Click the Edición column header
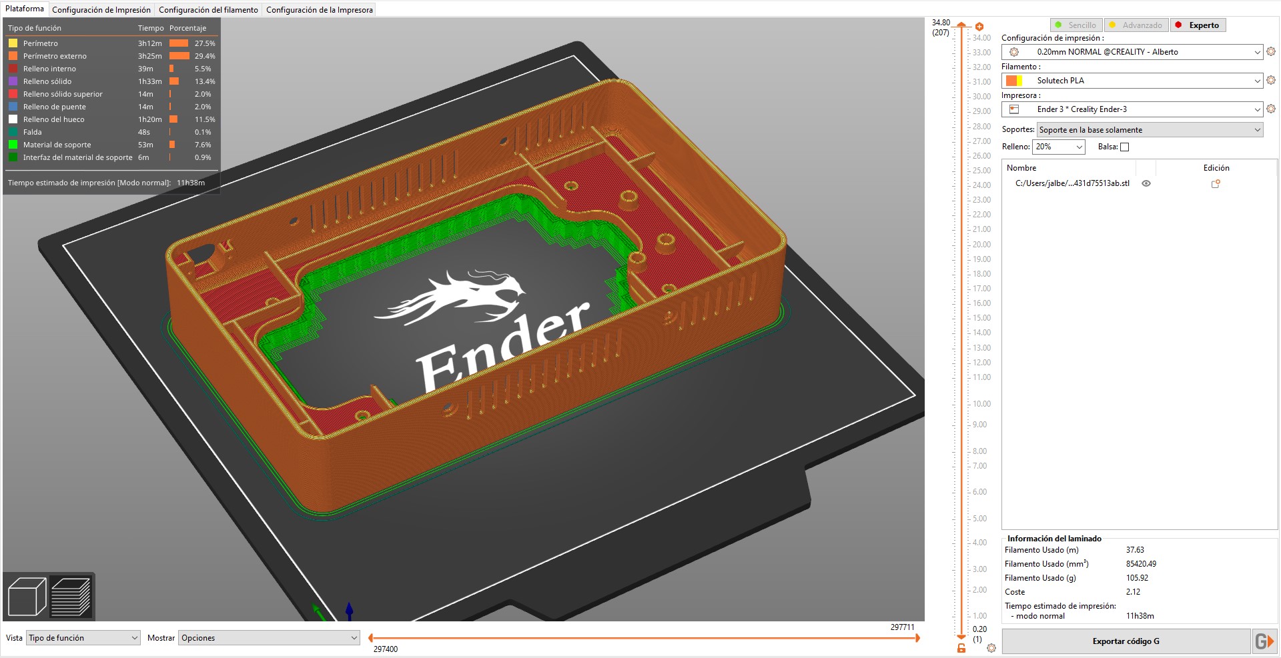The image size is (1281, 658). click(1216, 168)
